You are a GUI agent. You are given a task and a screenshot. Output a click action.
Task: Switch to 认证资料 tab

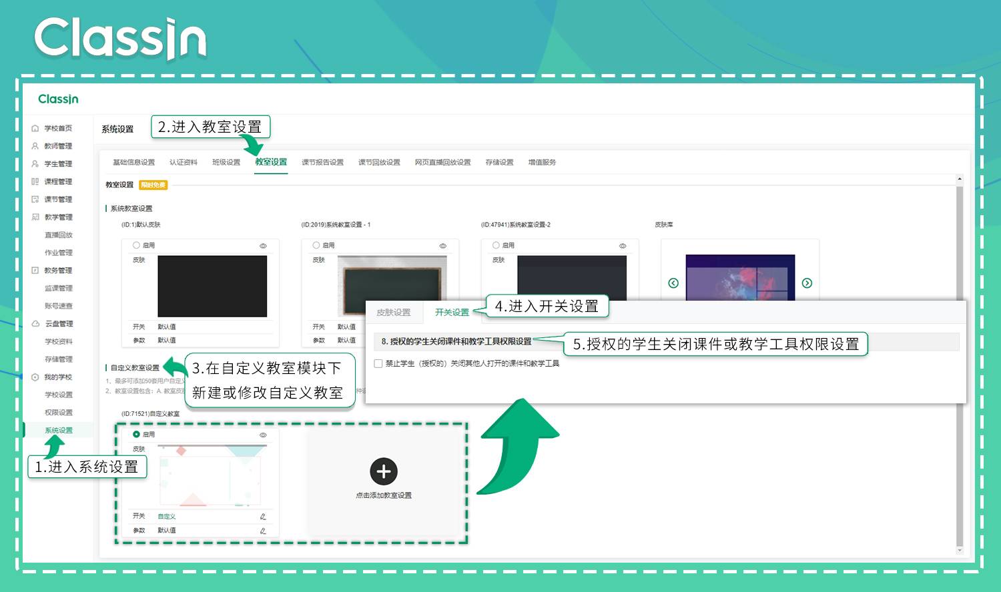coord(184,163)
